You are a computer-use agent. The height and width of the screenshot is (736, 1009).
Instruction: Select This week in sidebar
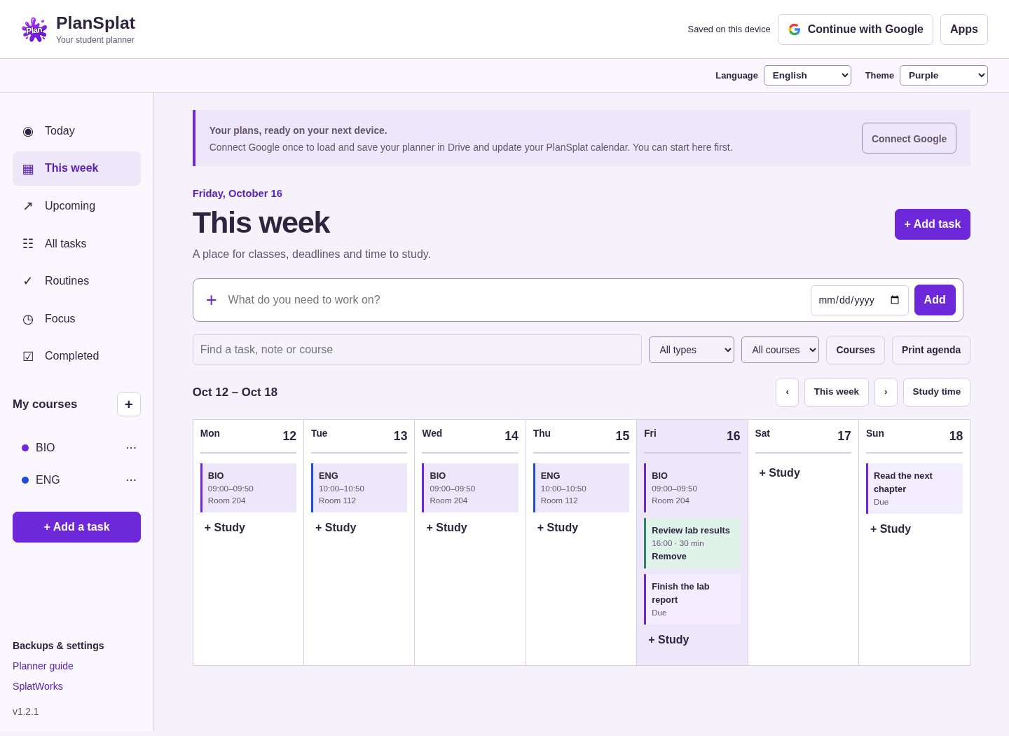(x=76, y=168)
